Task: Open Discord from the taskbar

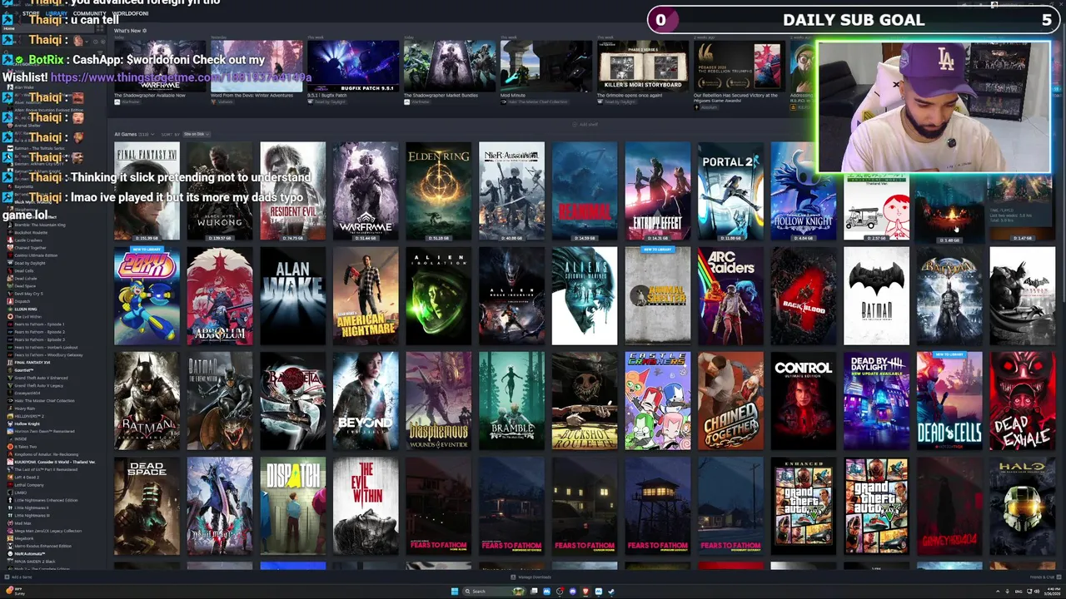Action: pyautogui.click(x=572, y=592)
